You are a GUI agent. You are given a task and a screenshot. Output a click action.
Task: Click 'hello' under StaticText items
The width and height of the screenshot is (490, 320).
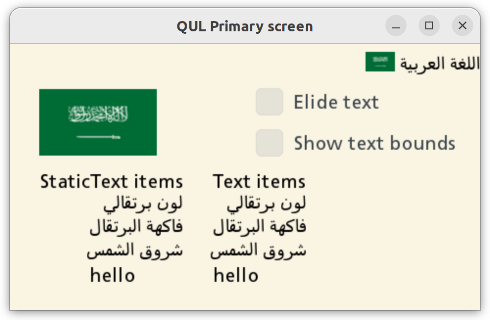[x=112, y=275]
